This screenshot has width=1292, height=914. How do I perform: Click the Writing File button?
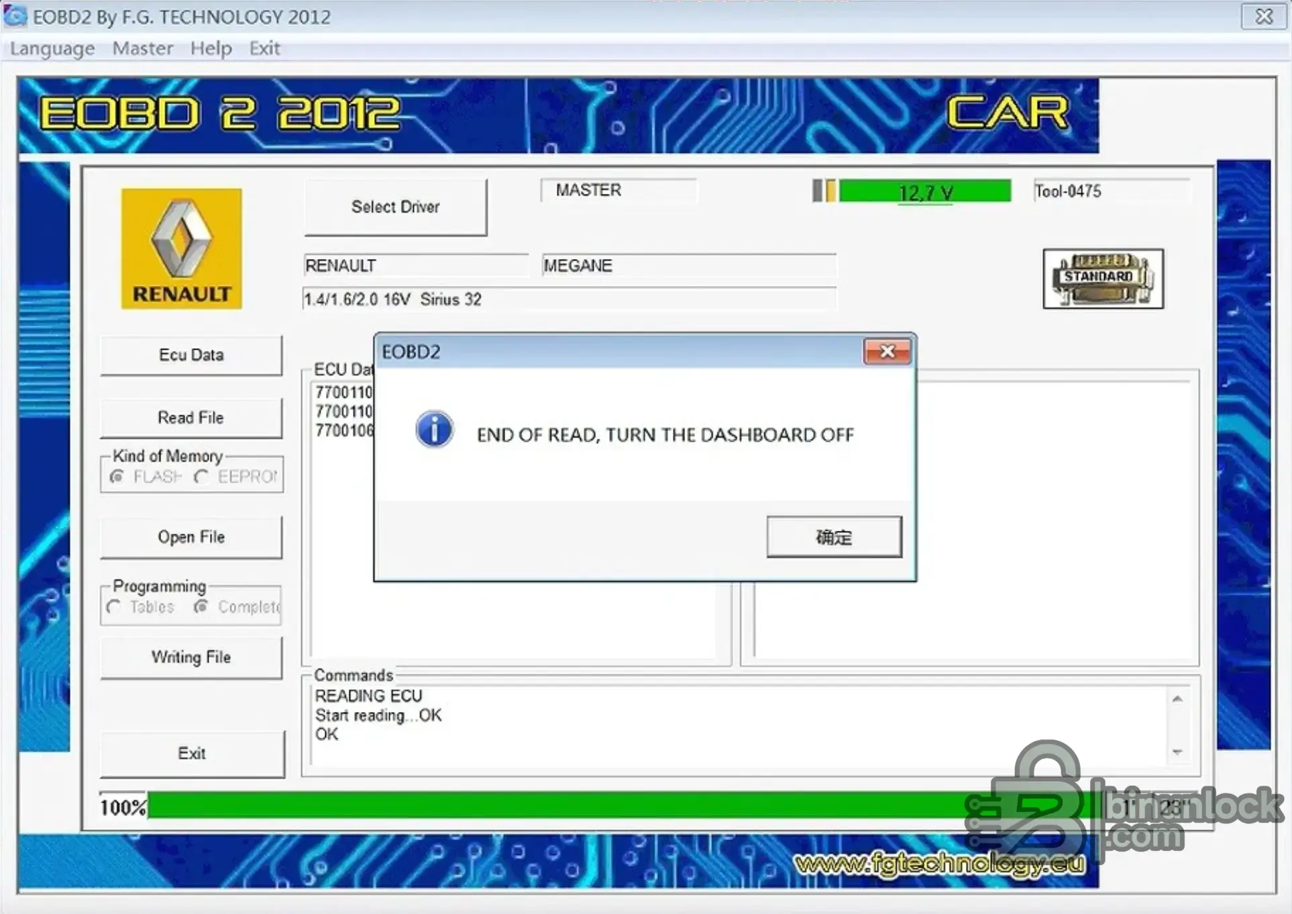coord(191,657)
